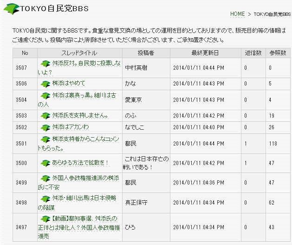The height and width of the screenshot is (245, 292).
Task: Click the thread icon beside あらゆる方法で拡散を!
Action: 45,163
